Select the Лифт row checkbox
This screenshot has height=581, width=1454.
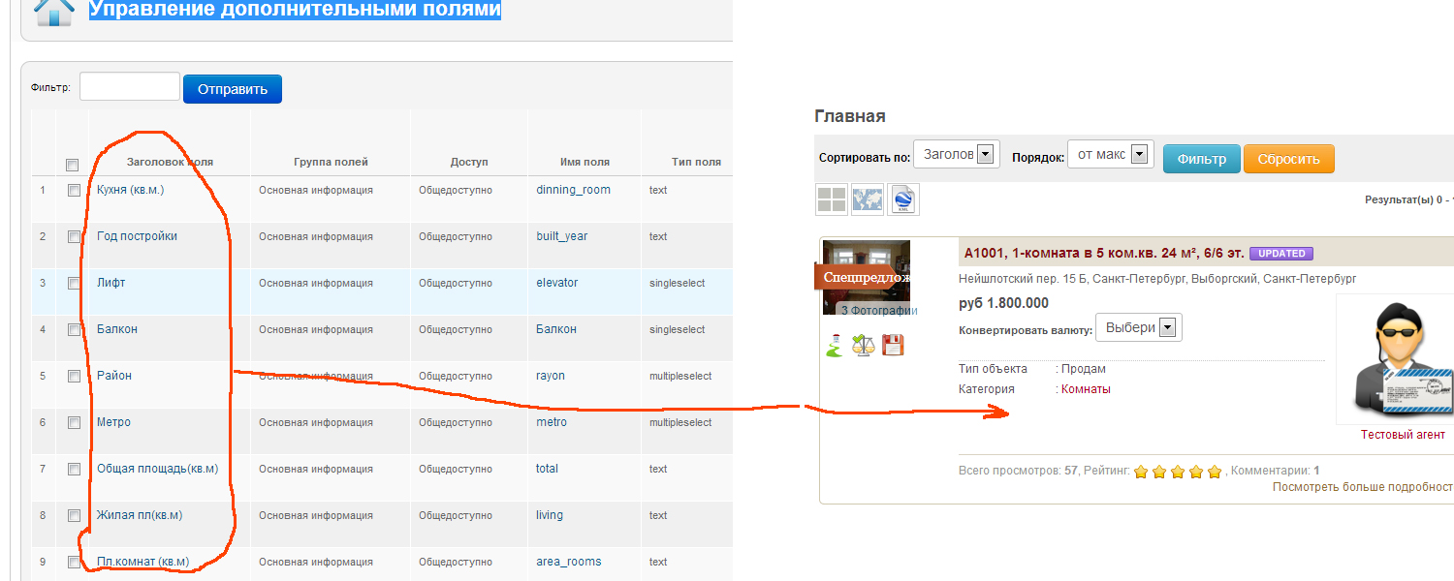tap(74, 284)
